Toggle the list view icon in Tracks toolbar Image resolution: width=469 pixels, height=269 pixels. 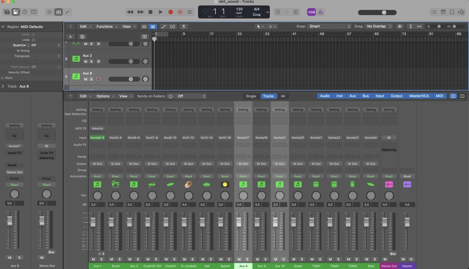(153, 27)
